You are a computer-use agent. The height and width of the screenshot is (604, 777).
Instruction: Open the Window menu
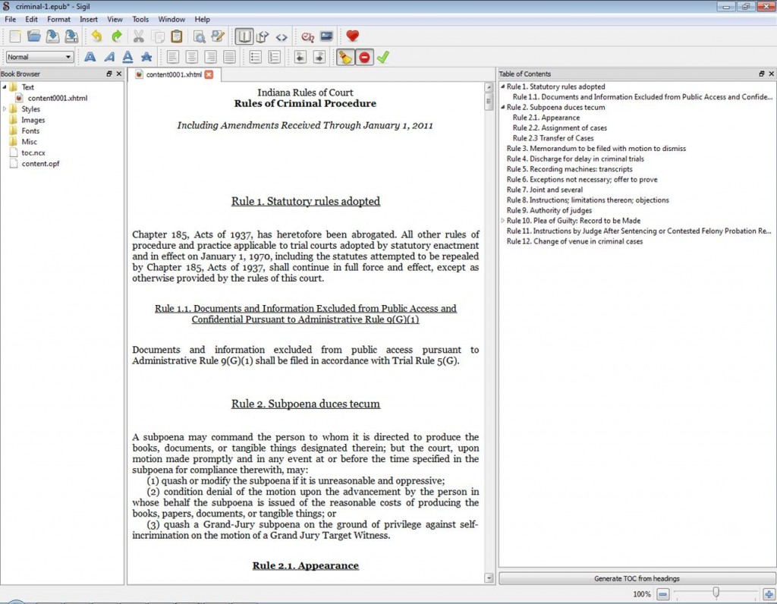click(x=171, y=19)
